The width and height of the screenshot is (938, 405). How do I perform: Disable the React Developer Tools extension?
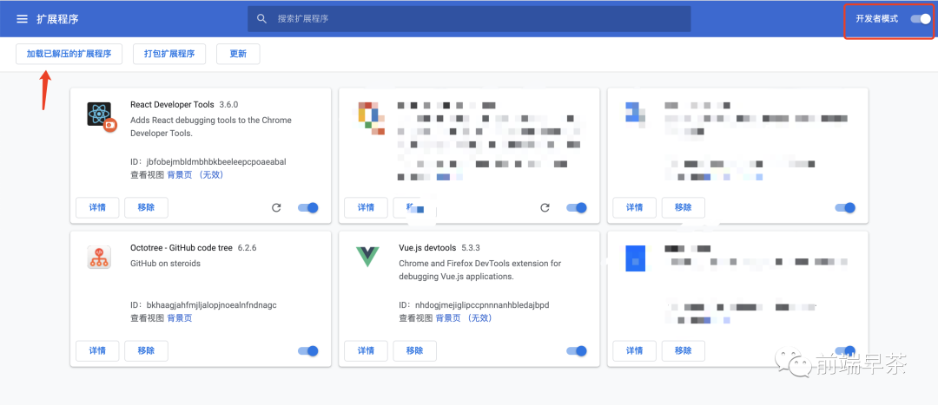308,208
